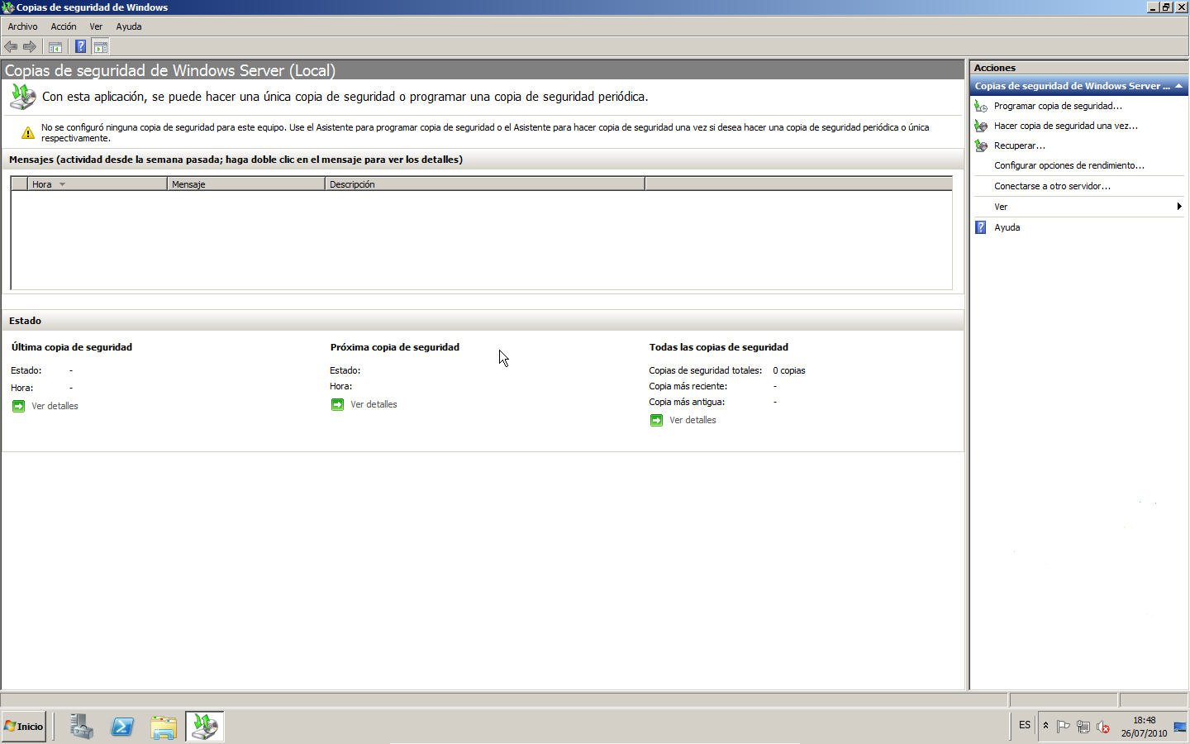Image resolution: width=1190 pixels, height=744 pixels.
Task: Click the backup application icon beside the intro text
Action: 22,97
